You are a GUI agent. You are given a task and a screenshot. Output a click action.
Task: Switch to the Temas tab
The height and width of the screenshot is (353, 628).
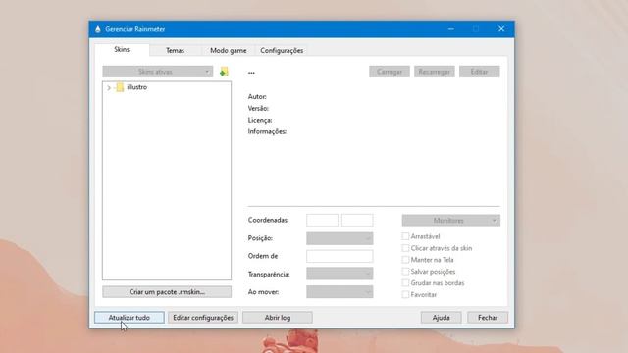point(175,50)
